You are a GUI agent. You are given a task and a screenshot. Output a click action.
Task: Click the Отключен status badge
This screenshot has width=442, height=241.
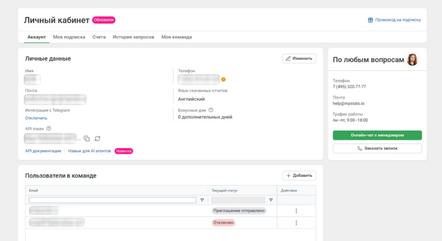point(223,223)
